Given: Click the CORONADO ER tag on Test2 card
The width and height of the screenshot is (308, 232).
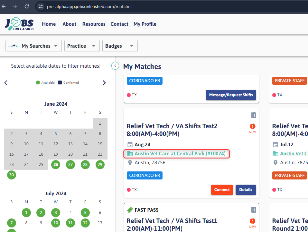Looking at the screenshot, I should 145,175.
